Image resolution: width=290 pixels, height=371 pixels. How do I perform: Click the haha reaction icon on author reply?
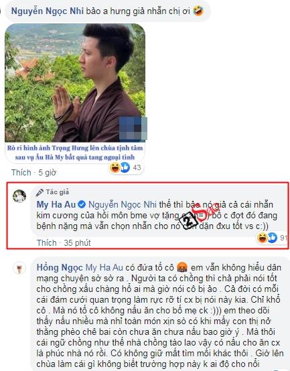[x=262, y=238]
